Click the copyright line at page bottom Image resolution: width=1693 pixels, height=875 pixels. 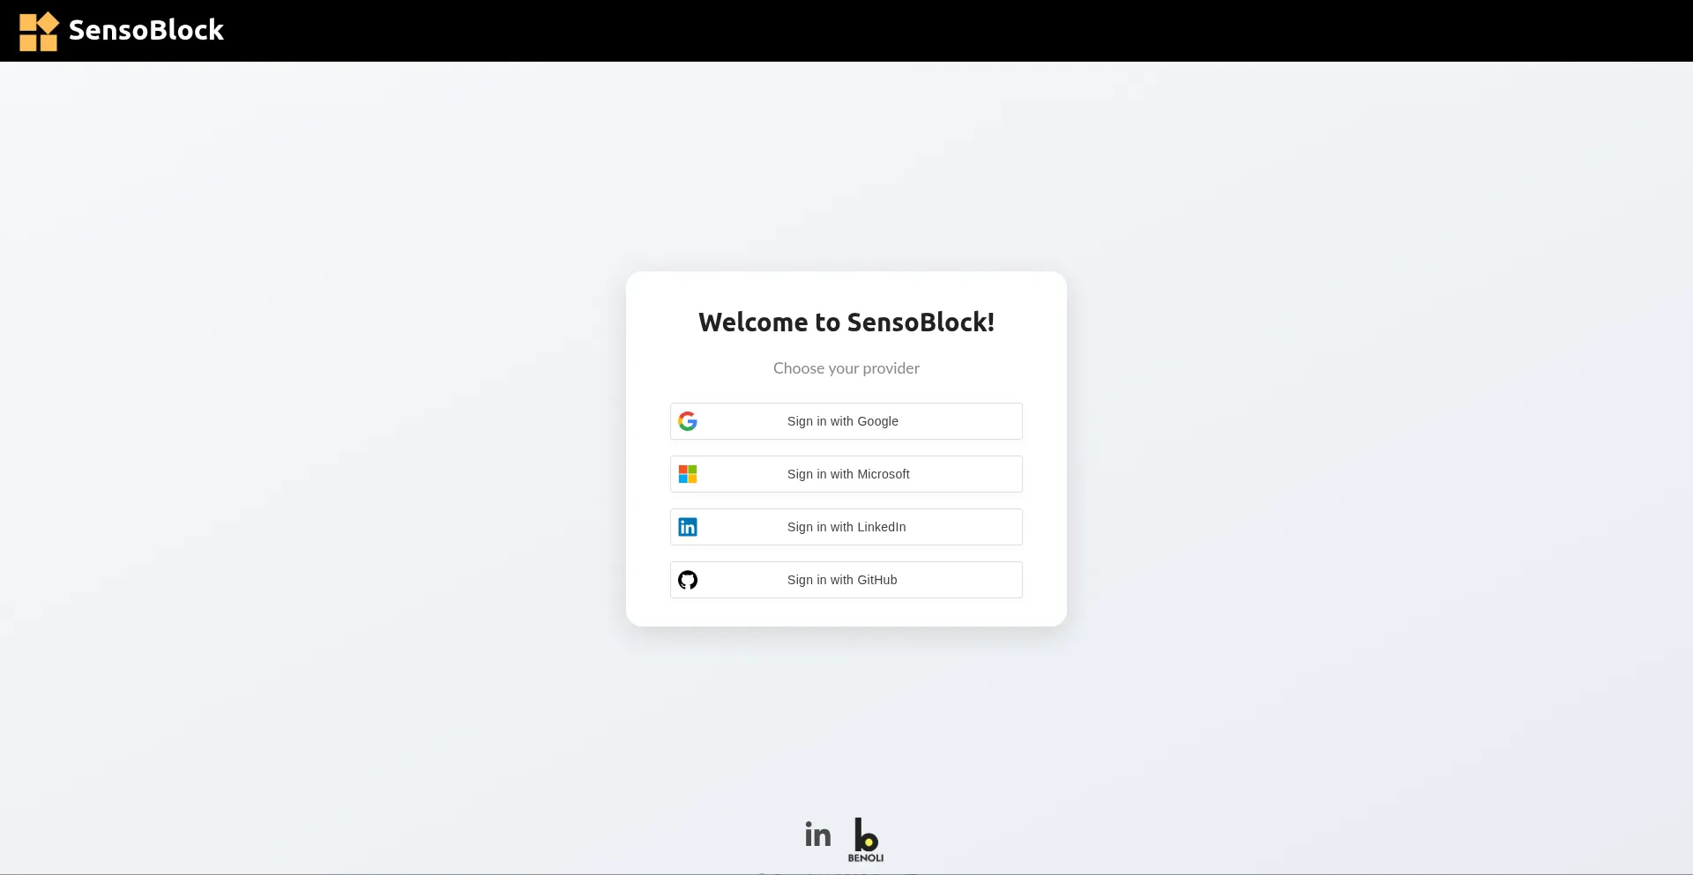tap(846, 871)
